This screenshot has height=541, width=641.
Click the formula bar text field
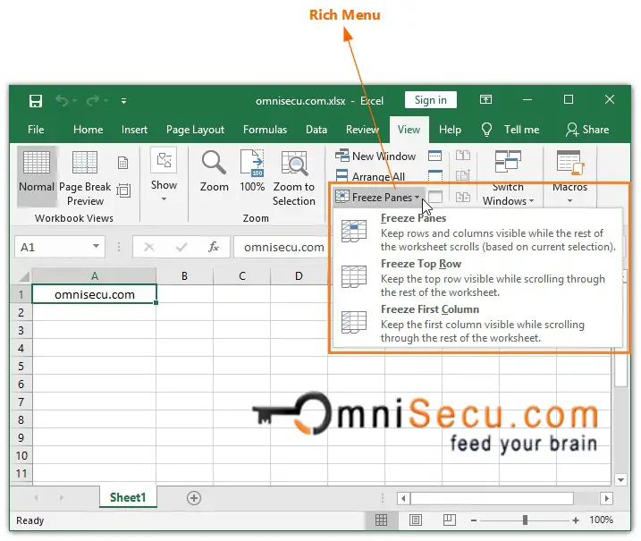pyautogui.click(x=281, y=247)
